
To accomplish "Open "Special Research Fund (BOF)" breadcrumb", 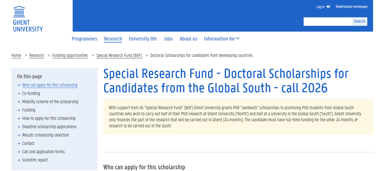I will click(119, 55).
